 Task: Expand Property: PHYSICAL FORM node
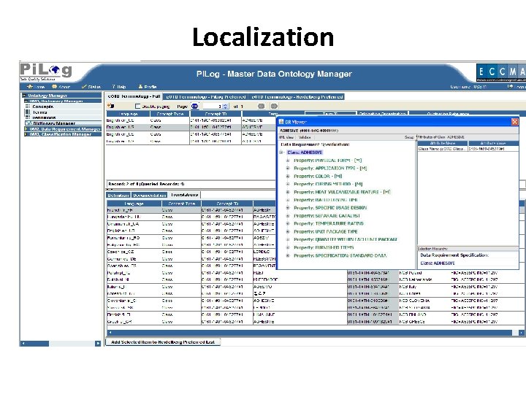pos(288,161)
